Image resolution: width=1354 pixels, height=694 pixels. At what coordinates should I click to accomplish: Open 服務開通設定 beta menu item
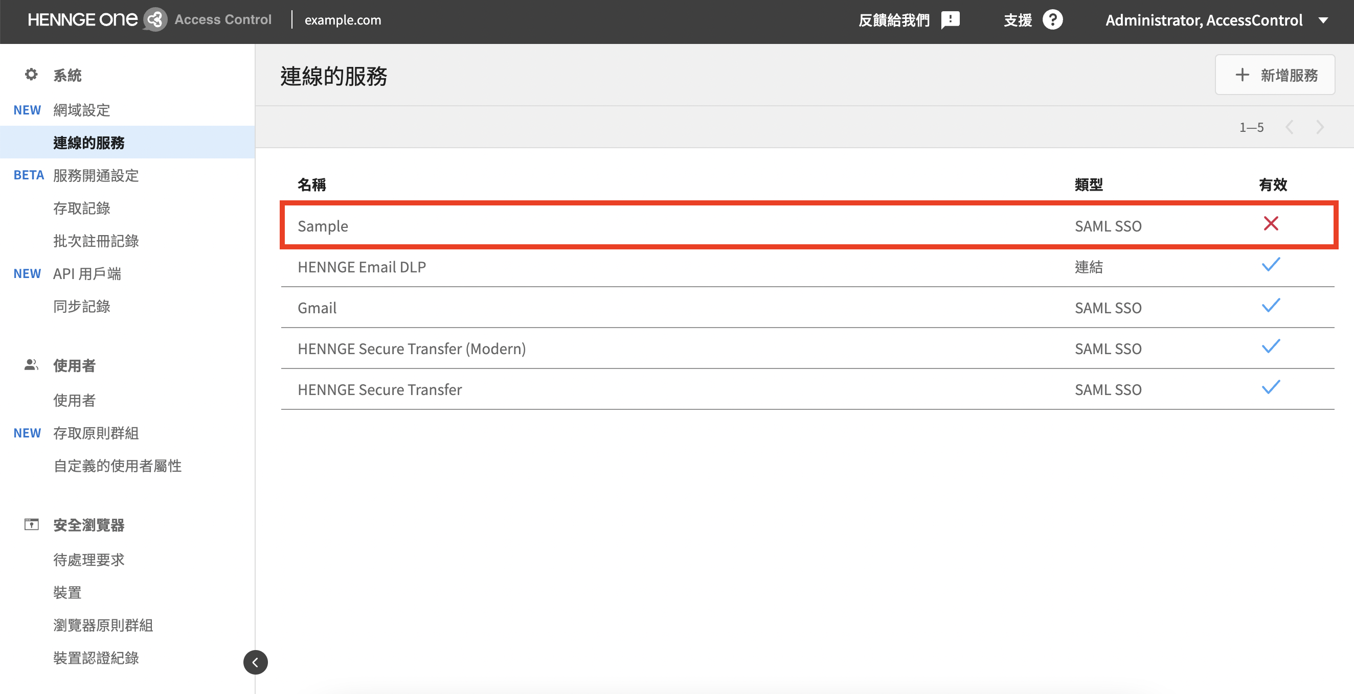point(96,175)
